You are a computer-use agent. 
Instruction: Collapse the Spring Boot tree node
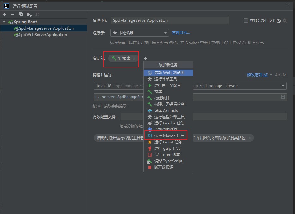(4, 22)
